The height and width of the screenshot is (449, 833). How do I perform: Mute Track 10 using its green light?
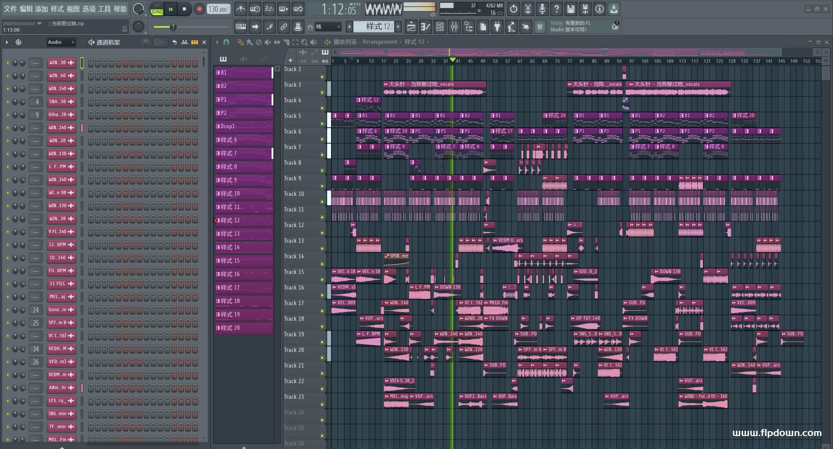click(322, 202)
